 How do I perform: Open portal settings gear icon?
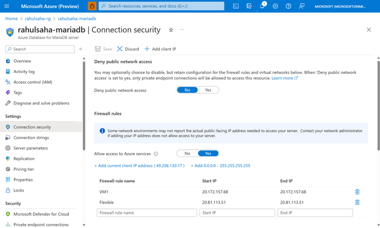click(276, 6)
